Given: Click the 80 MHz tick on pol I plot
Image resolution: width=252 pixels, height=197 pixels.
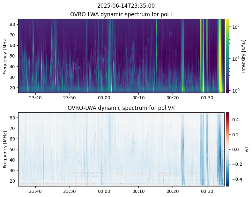Looking at the screenshot, I should pos(13,24).
